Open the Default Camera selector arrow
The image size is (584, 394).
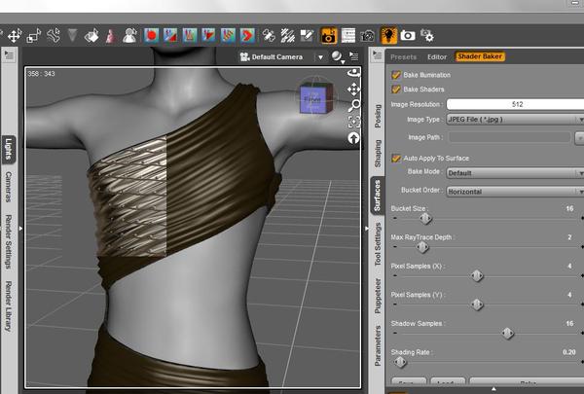[x=320, y=57]
